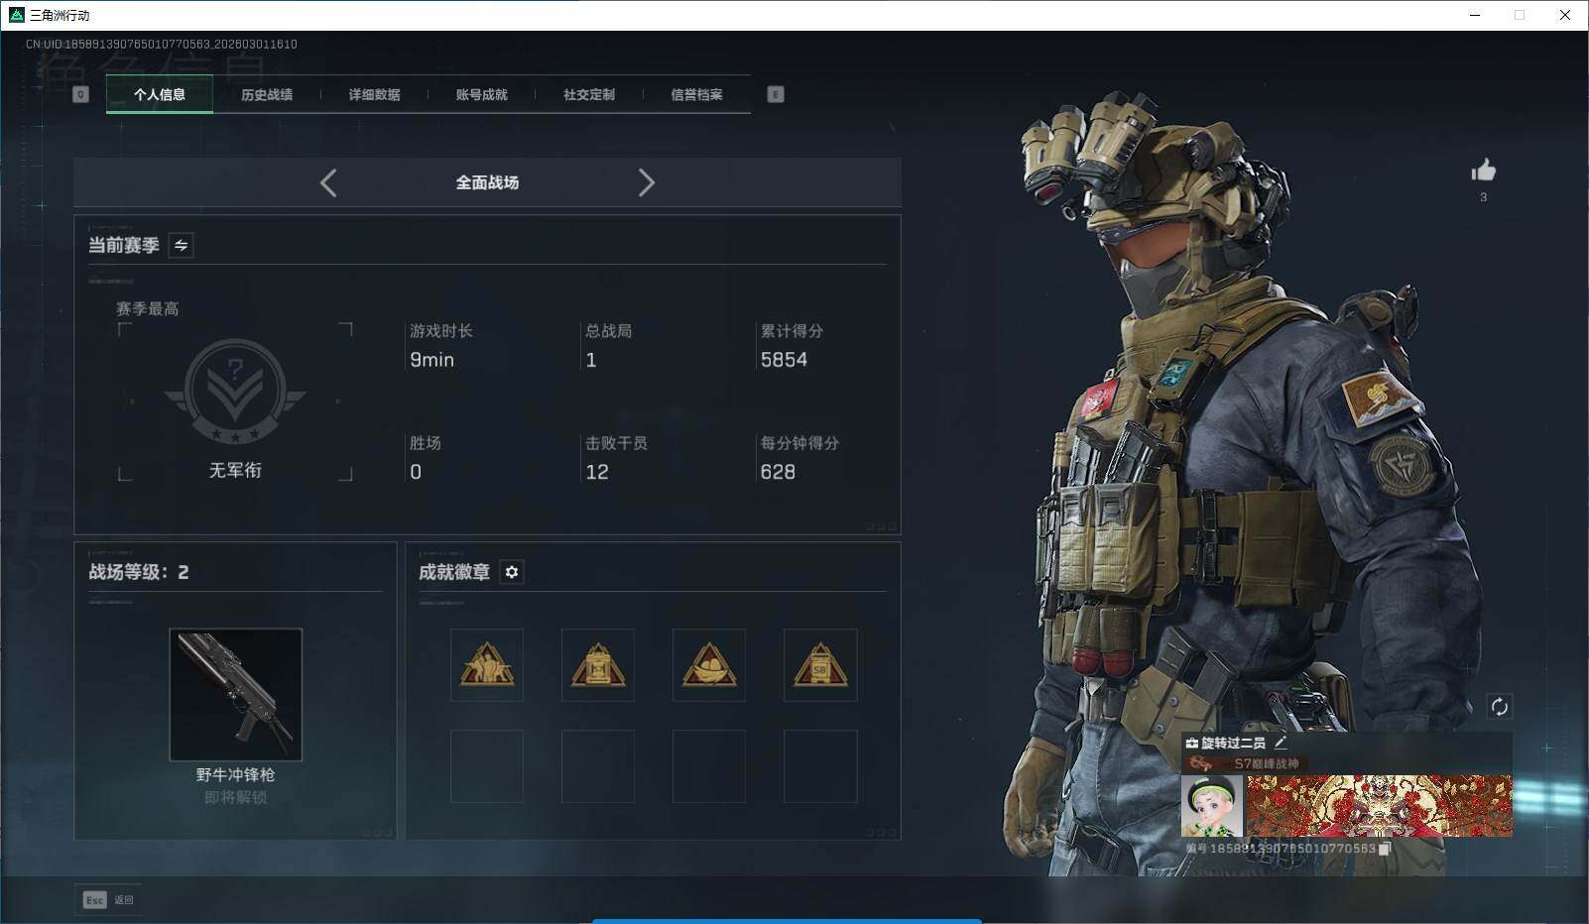Switch to the 个人信息 tab
The width and height of the screenshot is (1589, 924).
pos(160,94)
